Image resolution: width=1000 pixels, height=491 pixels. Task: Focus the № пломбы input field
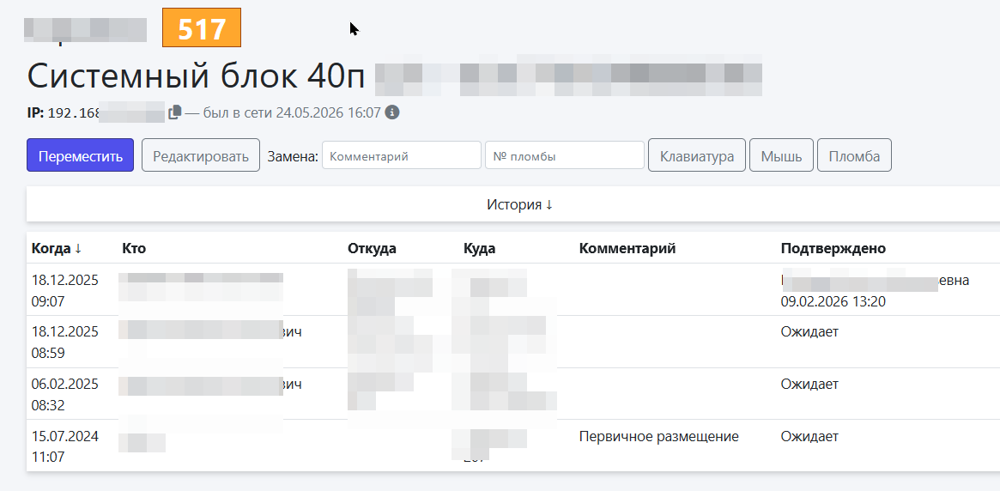click(565, 155)
